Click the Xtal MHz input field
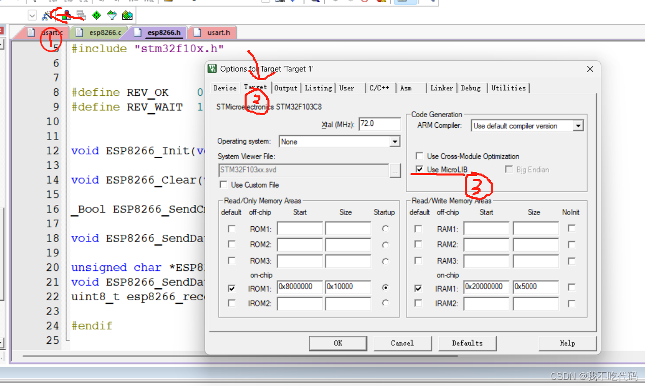The image size is (645, 386). [x=380, y=124]
